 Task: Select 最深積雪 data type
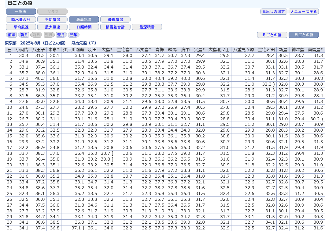tap(147, 27)
